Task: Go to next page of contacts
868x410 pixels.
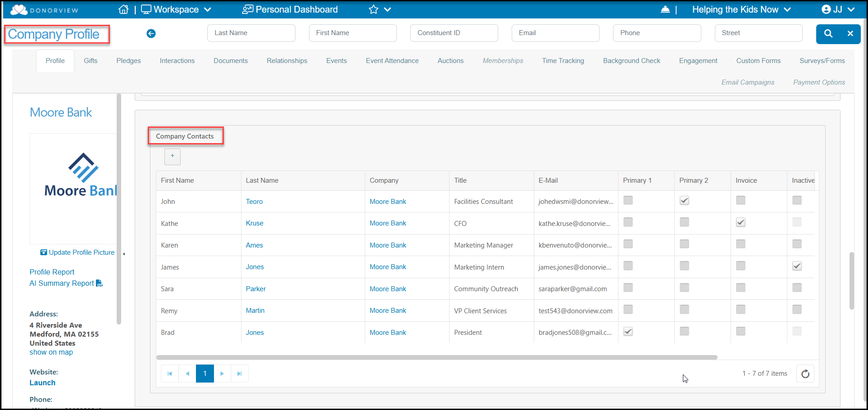Action: (x=222, y=374)
